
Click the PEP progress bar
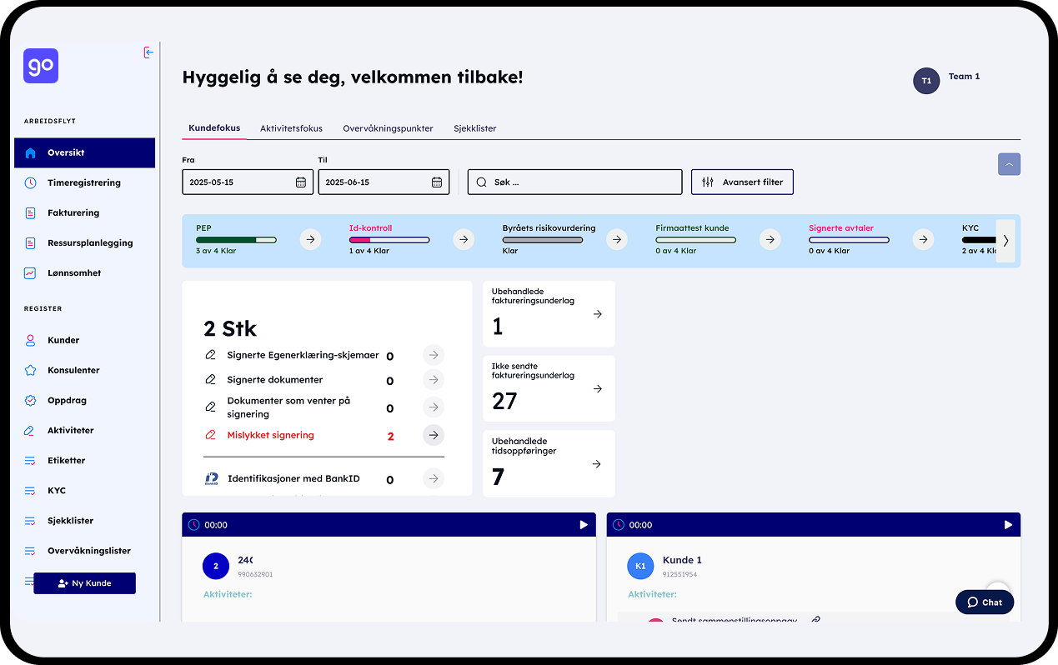[x=236, y=239]
